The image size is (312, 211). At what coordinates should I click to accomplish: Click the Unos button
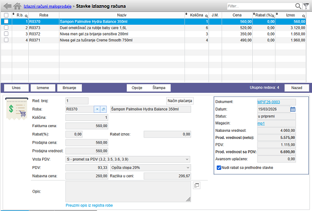[x=16, y=88]
